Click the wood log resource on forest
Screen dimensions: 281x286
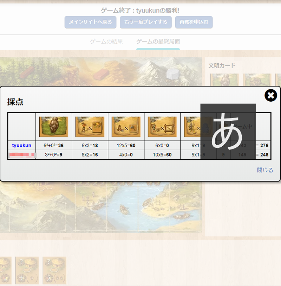pos(27,72)
